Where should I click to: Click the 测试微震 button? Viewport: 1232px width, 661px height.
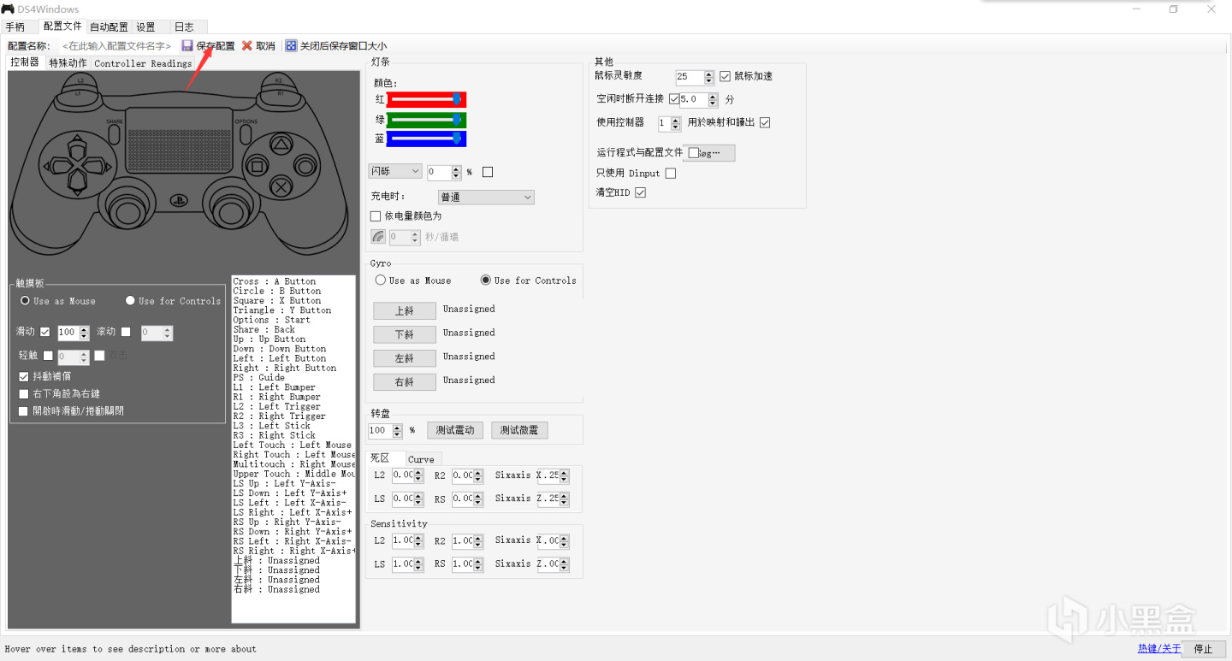click(519, 430)
